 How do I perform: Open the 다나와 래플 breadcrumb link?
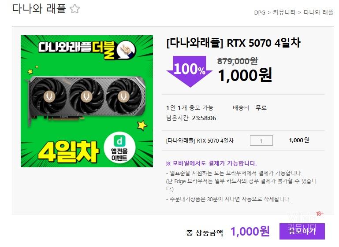coord(318,12)
